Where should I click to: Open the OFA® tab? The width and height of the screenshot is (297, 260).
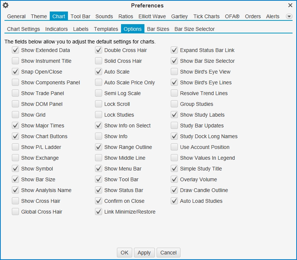(232, 16)
